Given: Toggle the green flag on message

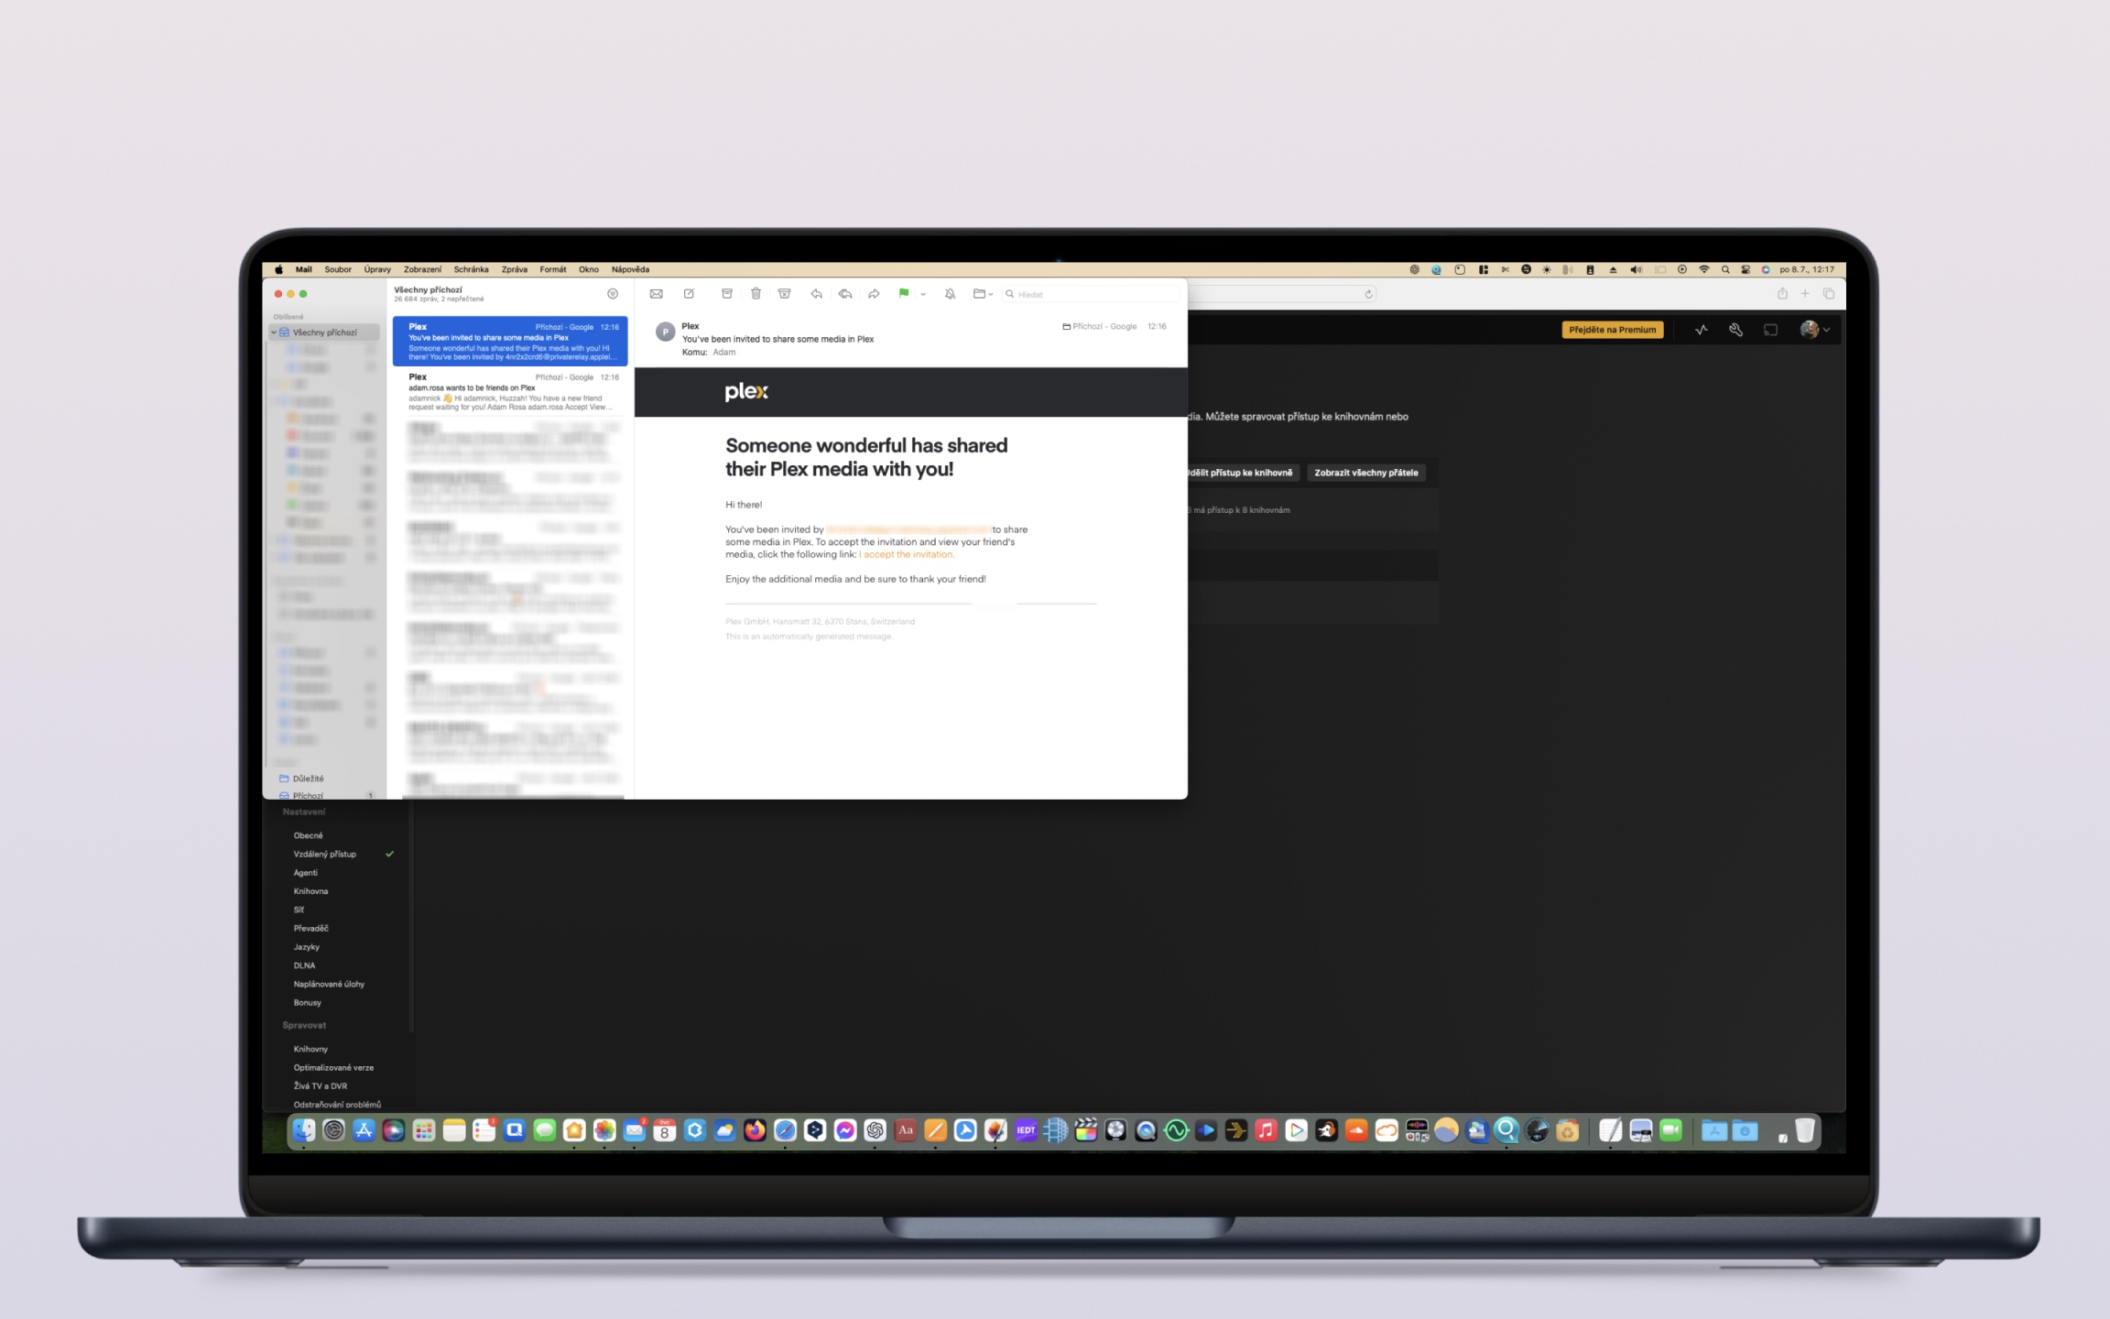Looking at the screenshot, I should tap(903, 294).
